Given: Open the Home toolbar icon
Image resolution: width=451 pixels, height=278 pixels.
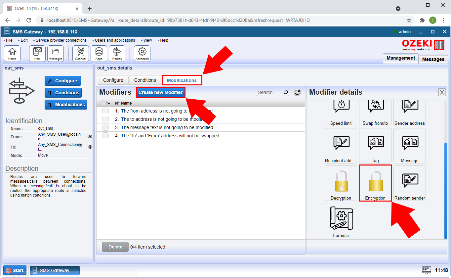Looking at the screenshot, I should (12, 54).
